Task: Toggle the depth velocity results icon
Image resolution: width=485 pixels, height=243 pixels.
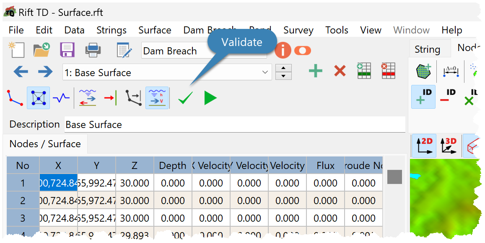Action: tap(157, 98)
